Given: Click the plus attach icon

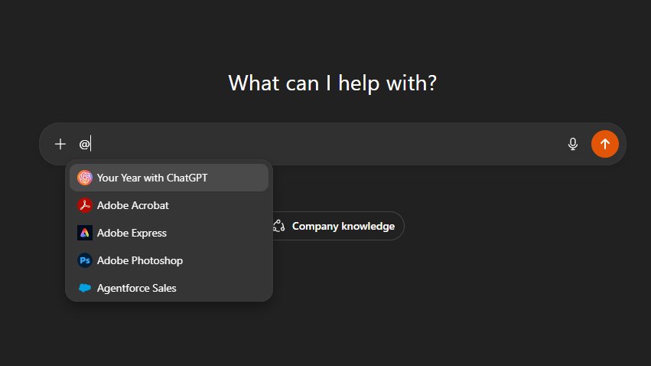Looking at the screenshot, I should coord(60,144).
